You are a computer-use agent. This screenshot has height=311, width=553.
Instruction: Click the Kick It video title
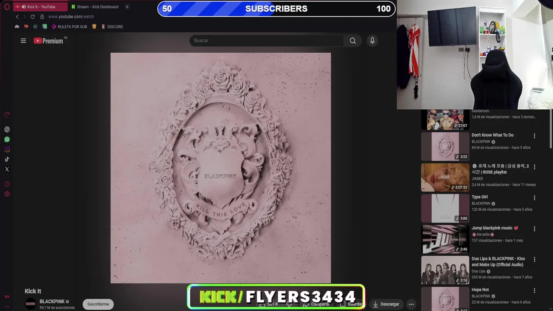click(33, 291)
